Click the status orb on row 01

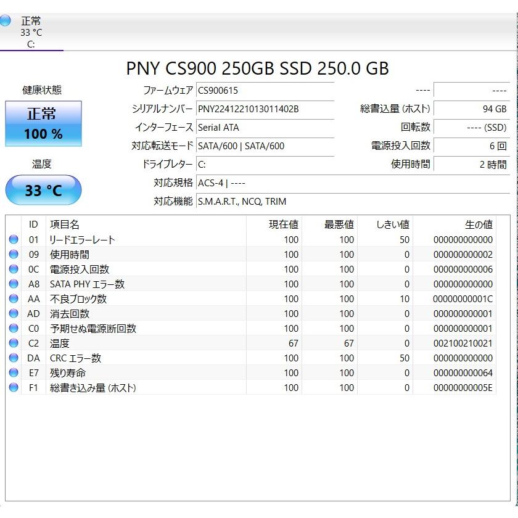14,239
